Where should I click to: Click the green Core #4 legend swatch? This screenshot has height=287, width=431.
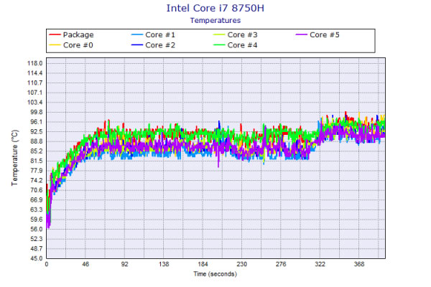[219, 44]
